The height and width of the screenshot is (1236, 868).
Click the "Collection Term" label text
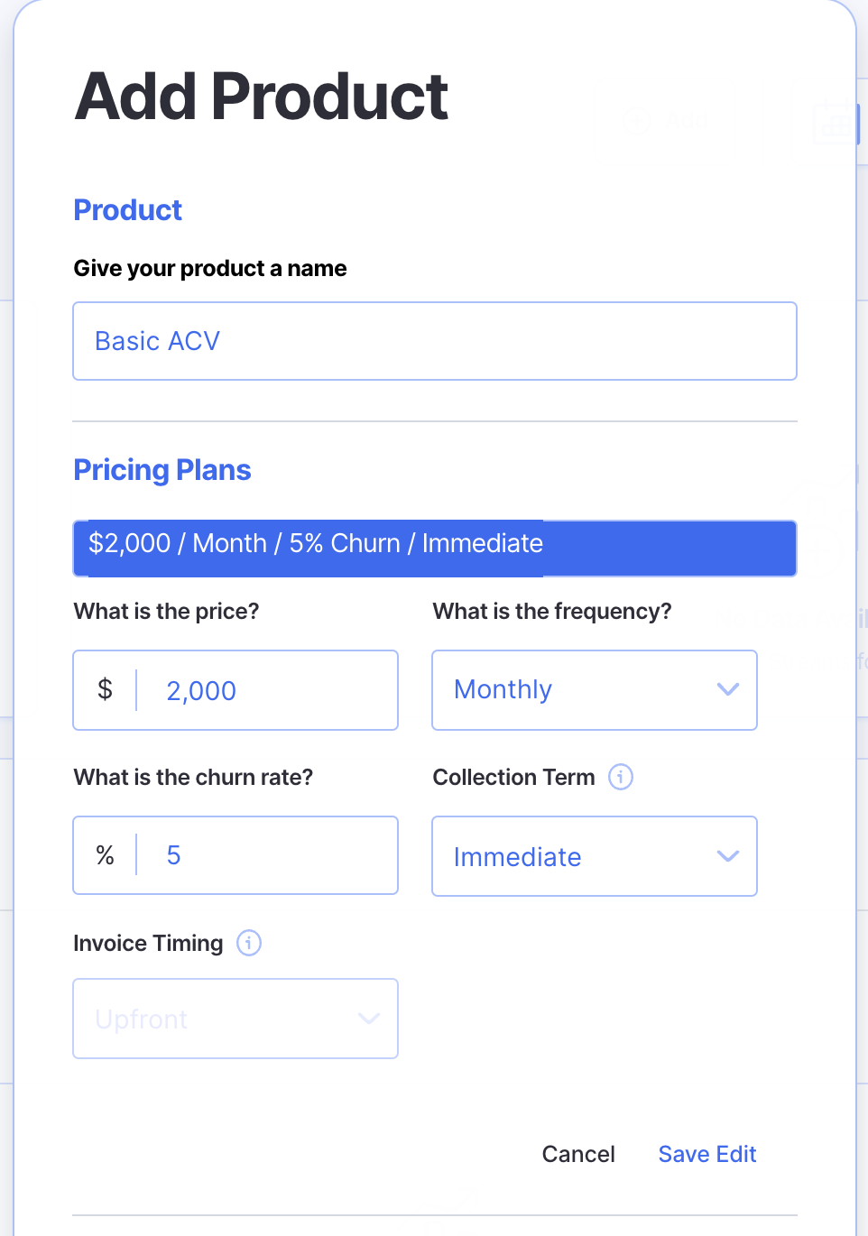513,777
